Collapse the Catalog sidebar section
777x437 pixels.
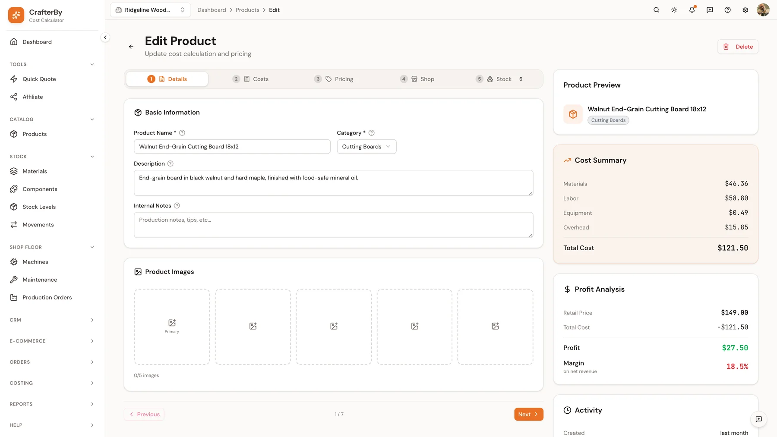tap(52, 119)
